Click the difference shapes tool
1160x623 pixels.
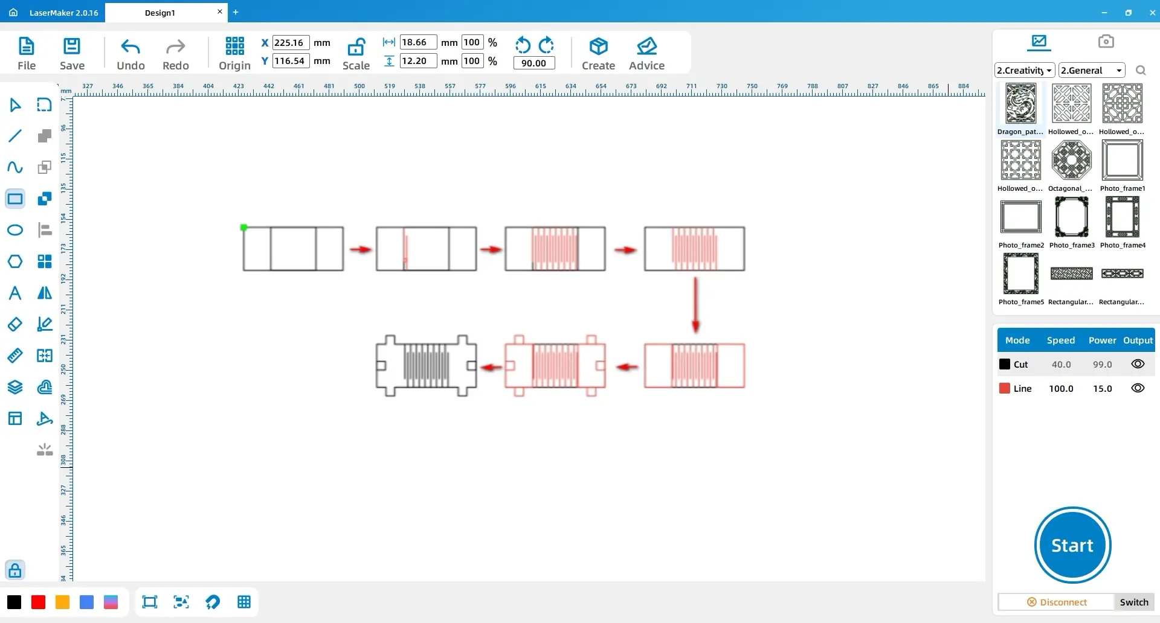point(45,167)
